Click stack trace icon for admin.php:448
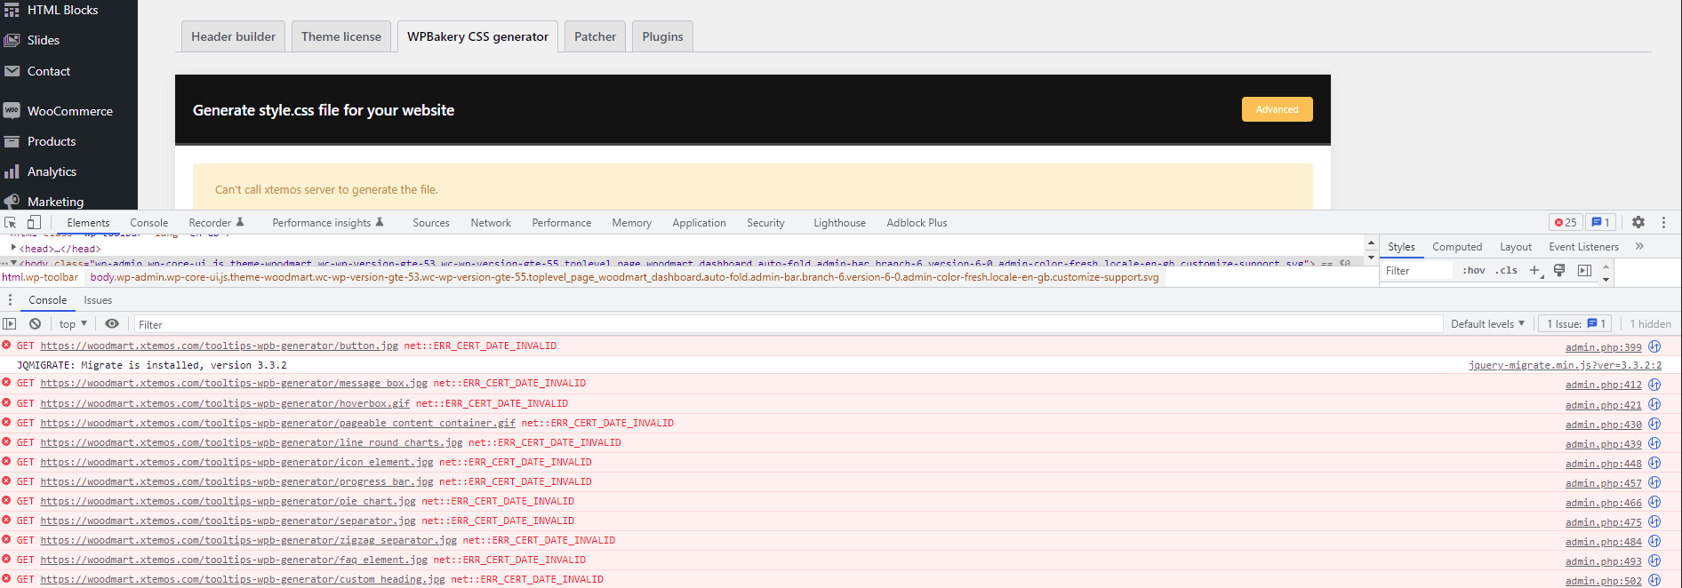 (1654, 463)
